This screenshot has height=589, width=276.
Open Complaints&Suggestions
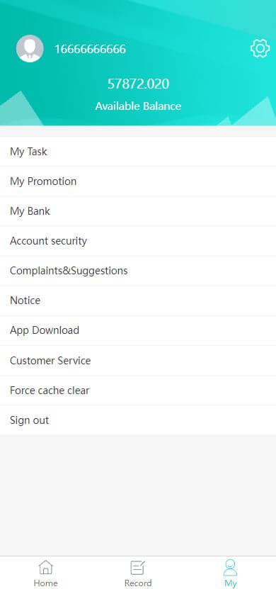(138, 271)
